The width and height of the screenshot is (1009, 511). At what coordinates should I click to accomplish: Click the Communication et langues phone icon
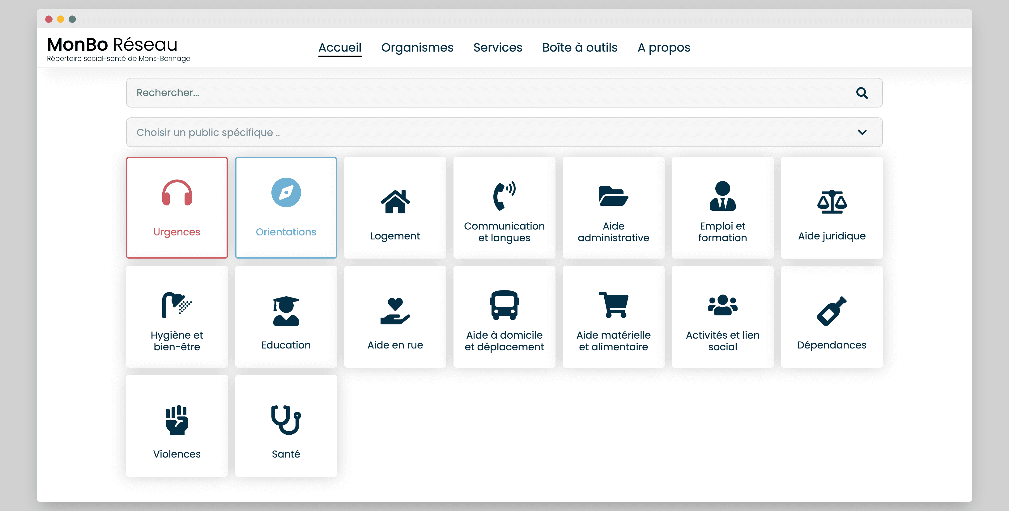coord(504,196)
